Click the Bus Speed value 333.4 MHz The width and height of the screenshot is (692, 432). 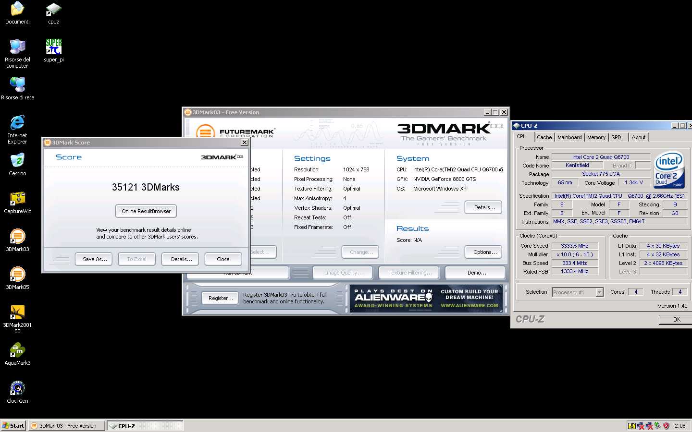click(574, 263)
